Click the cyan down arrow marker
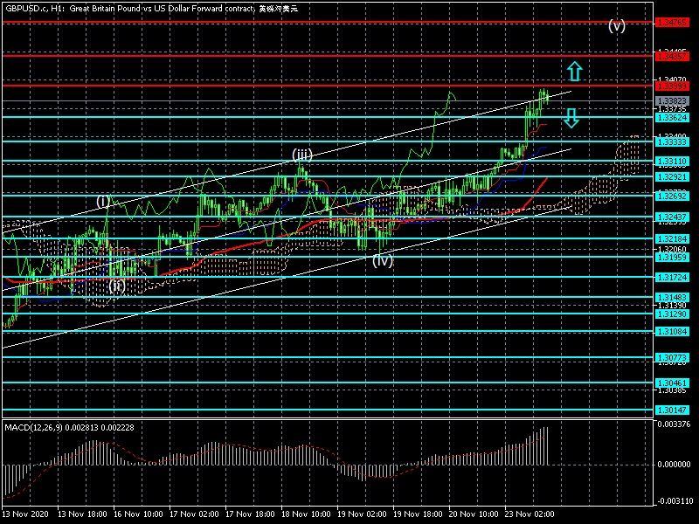This screenshot has width=699, height=524. point(571,118)
